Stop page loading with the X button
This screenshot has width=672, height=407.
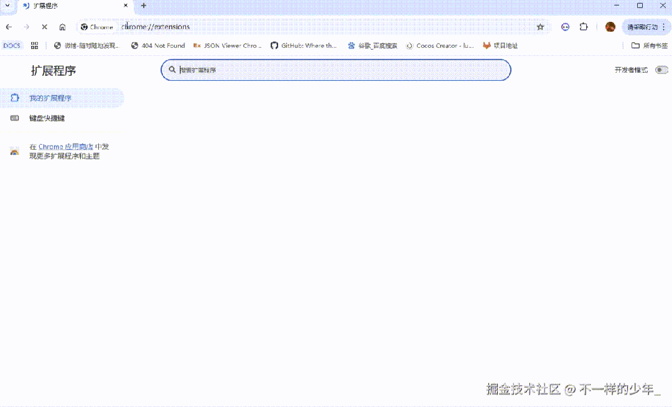pos(44,27)
